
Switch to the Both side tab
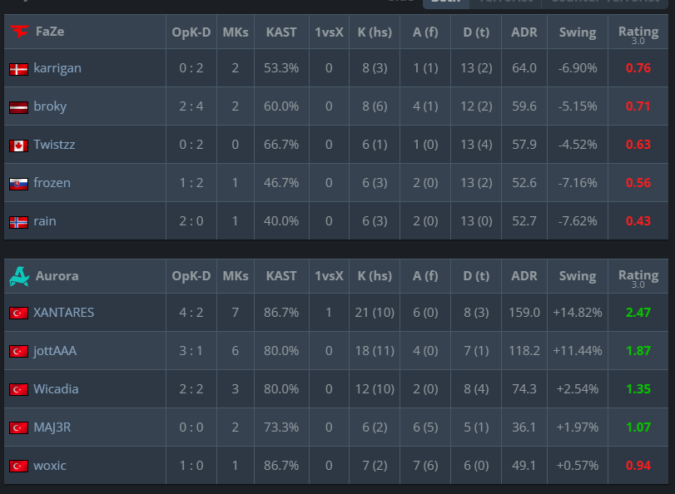(x=446, y=2)
